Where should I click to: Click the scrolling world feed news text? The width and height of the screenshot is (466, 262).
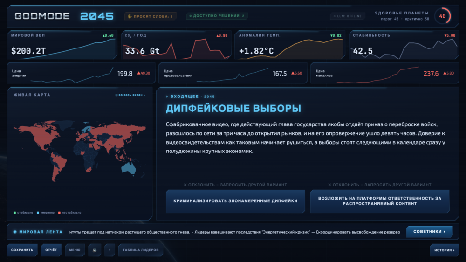(x=234, y=232)
